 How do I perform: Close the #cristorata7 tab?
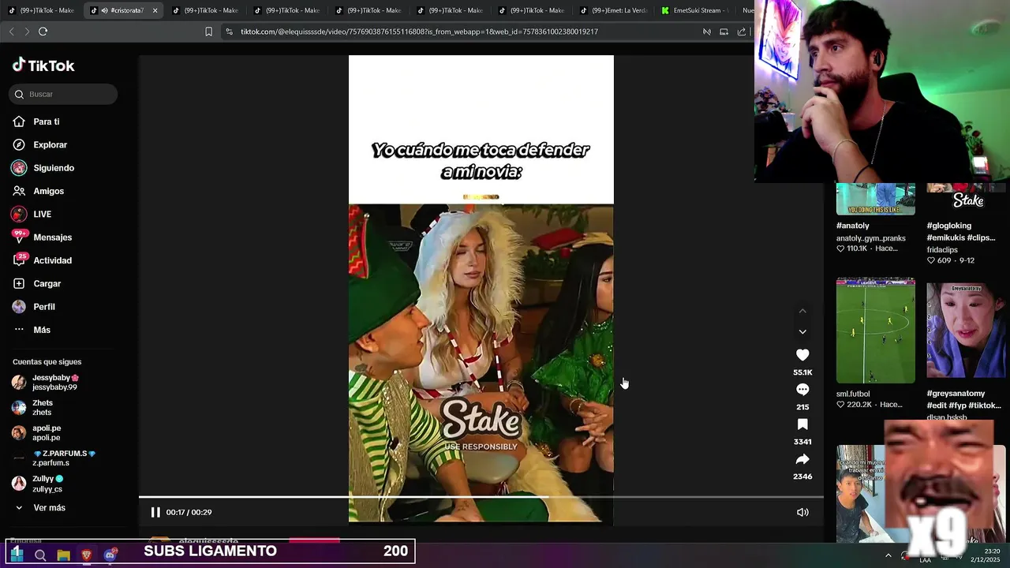(155, 10)
